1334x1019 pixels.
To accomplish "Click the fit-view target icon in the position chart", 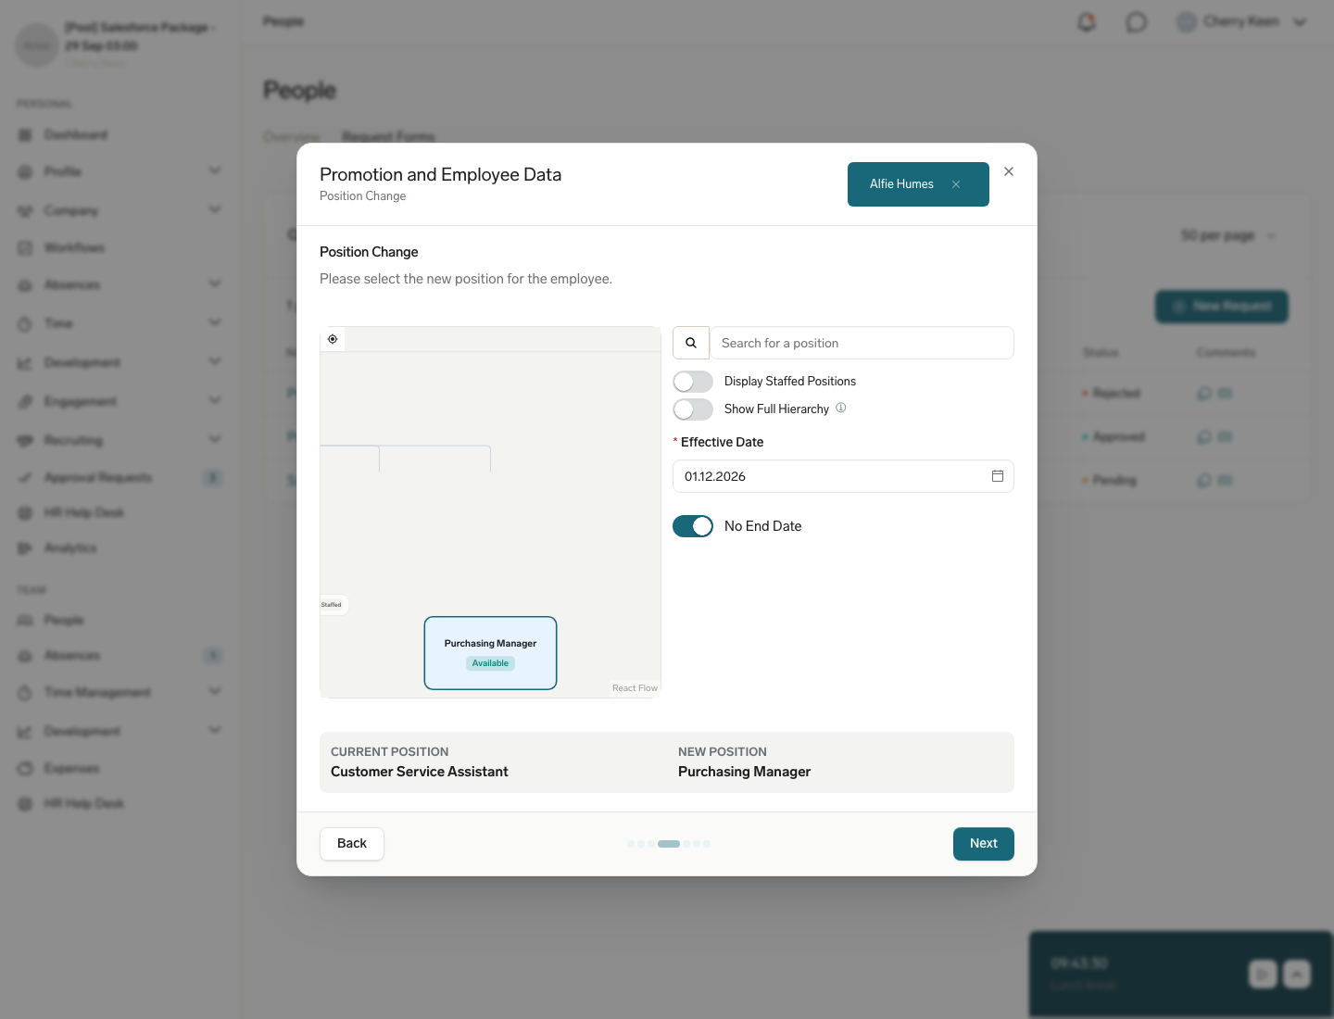I will [x=333, y=339].
